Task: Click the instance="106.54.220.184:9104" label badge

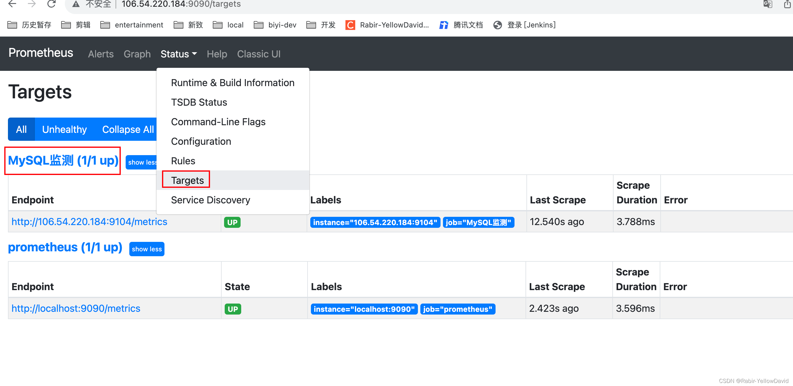Action: coord(375,222)
